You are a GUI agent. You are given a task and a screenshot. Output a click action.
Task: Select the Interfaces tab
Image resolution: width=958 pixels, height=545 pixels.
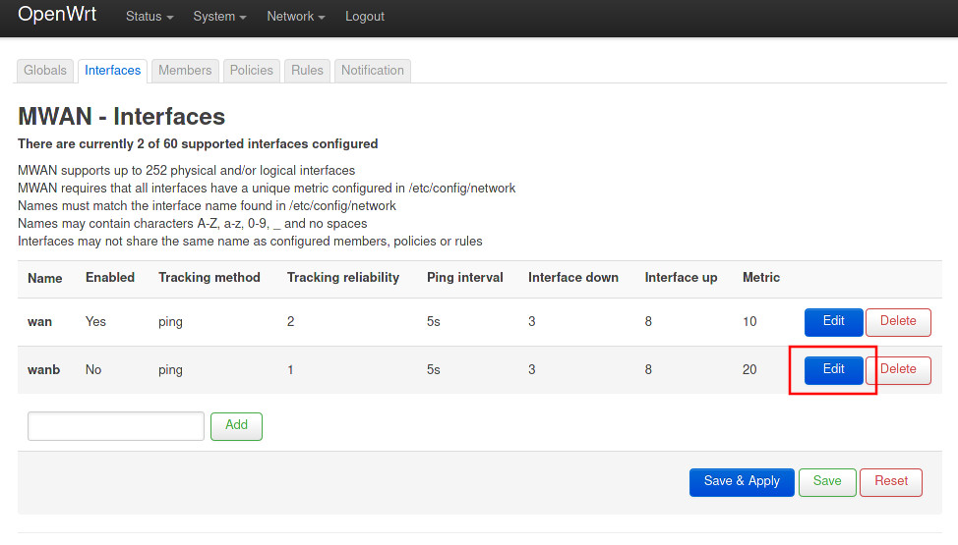[112, 71]
